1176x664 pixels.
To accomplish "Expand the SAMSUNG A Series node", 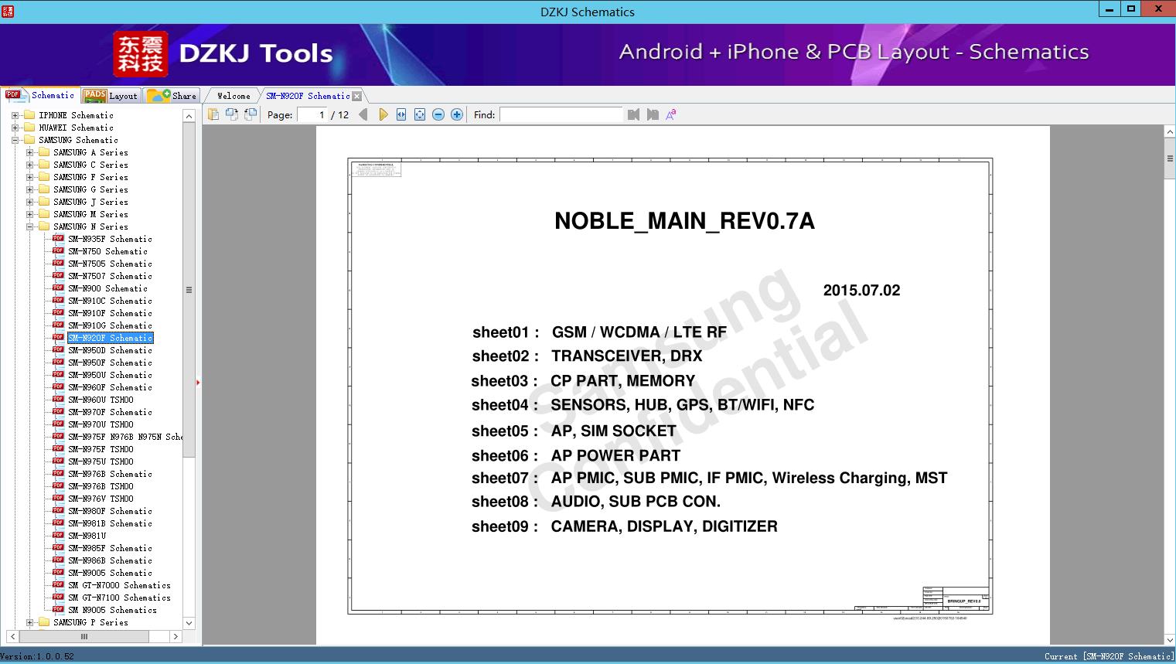I will (x=29, y=152).
